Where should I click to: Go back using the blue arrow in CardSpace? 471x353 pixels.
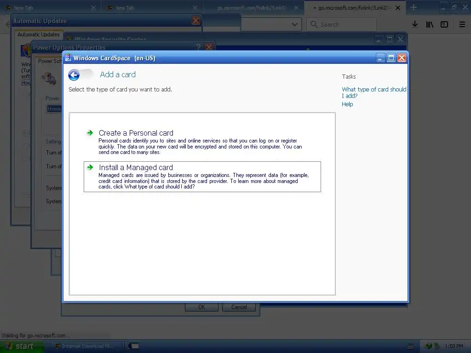(x=74, y=75)
